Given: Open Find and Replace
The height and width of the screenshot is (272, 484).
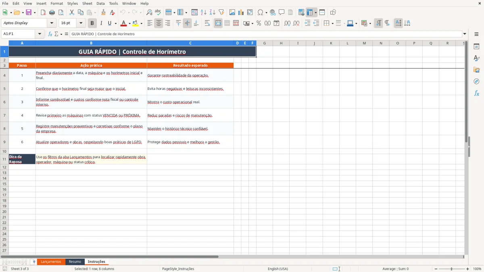Looking at the screenshot, I should click(x=149, y=12).
